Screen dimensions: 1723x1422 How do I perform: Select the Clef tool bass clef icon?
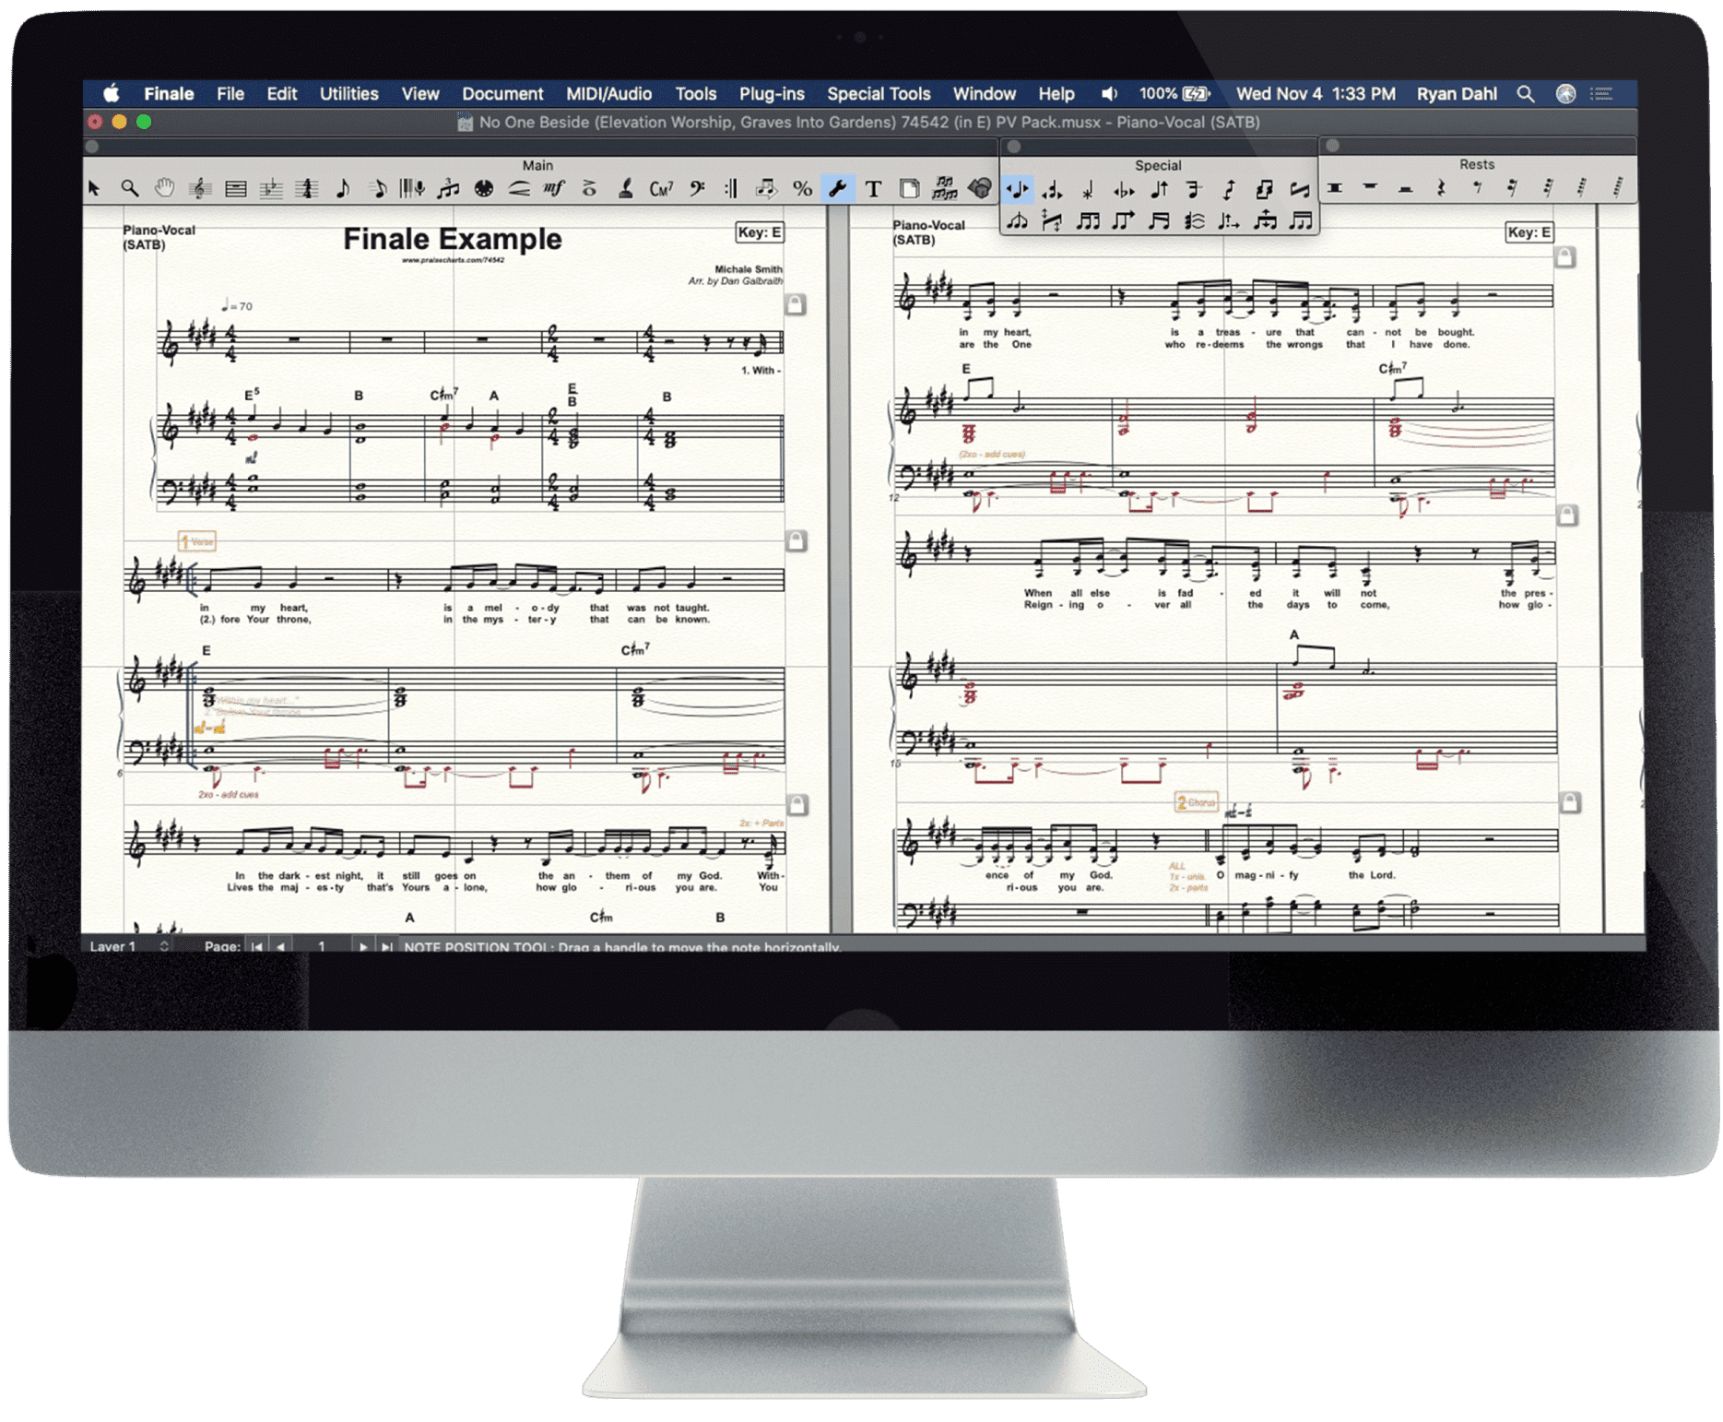point(697,189)
